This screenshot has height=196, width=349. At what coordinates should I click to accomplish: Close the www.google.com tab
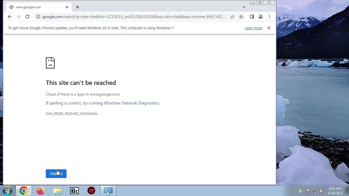pos(67,7)
